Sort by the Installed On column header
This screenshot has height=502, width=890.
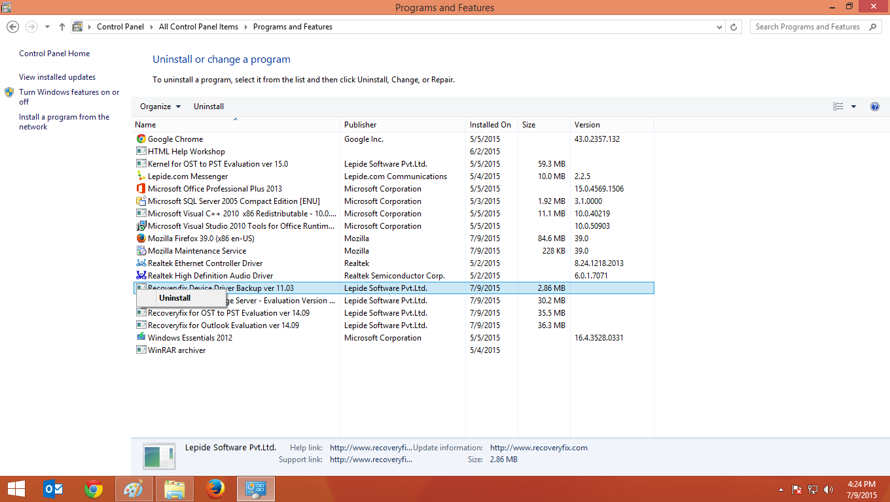[491, 125]
